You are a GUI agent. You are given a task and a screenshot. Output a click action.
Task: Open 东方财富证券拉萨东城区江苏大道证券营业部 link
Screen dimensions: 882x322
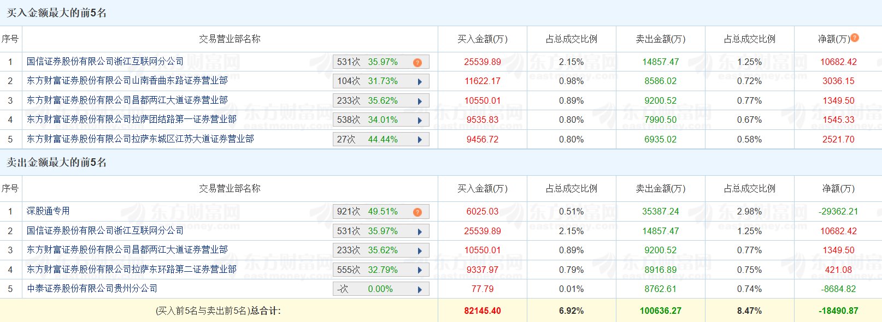[x=140, y=139]
